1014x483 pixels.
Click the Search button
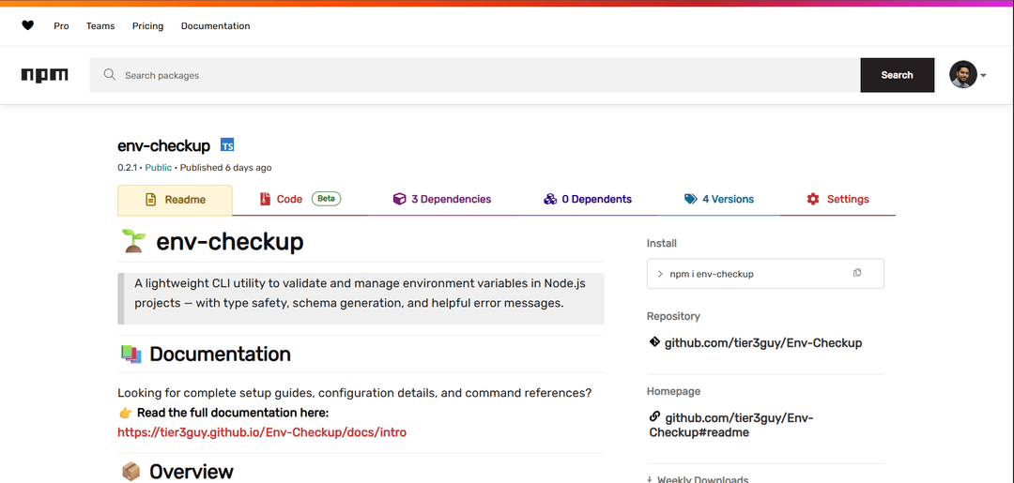pyautogui.click(x=897, y=75)
